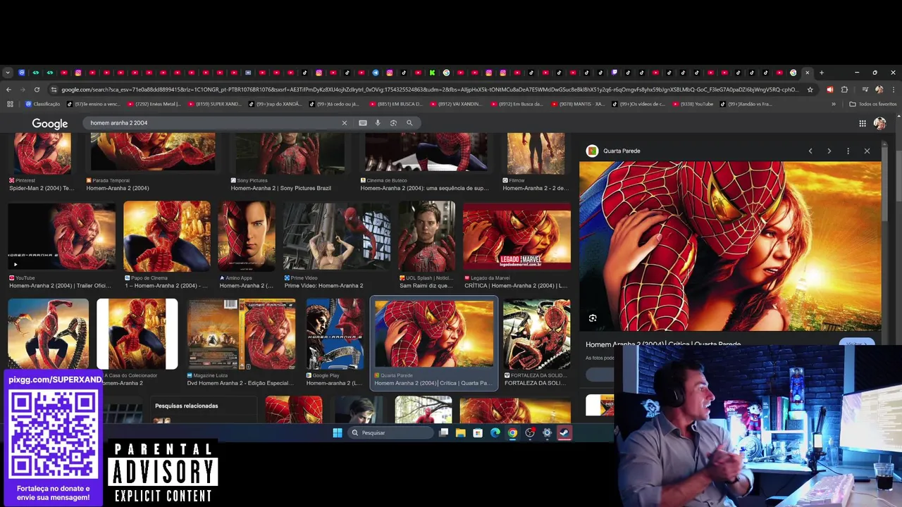Bookmark this page with star icon
The height and width of the screenshot is (507, 902).
pyautogui.click(x=810, y=89)
